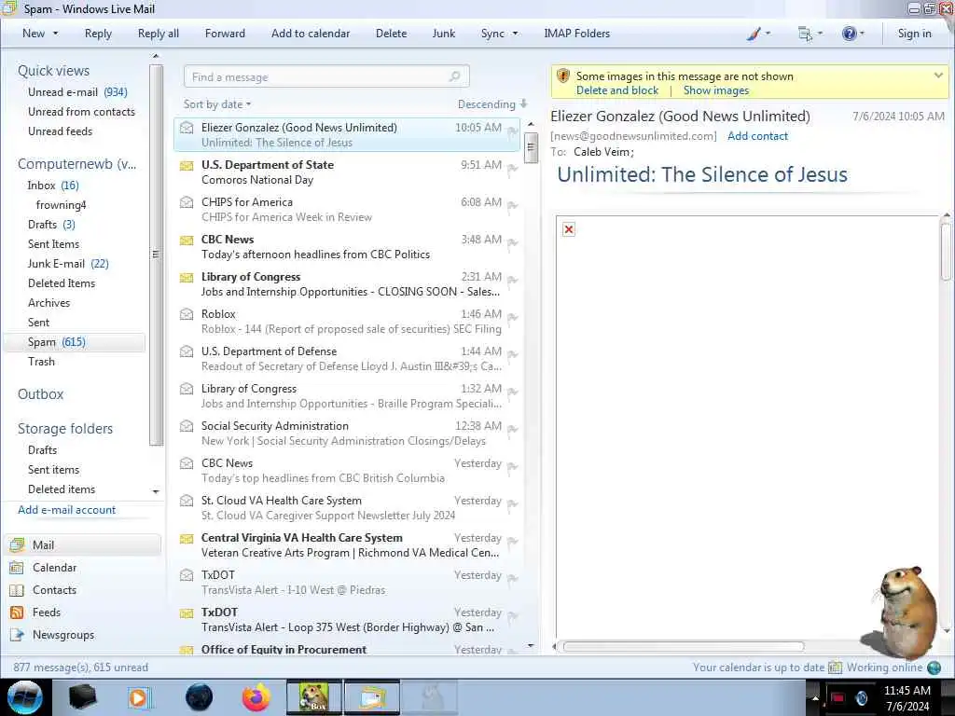Show hidden tray icons arrow
The image size is (955, 716).
(x=815, y=697)
